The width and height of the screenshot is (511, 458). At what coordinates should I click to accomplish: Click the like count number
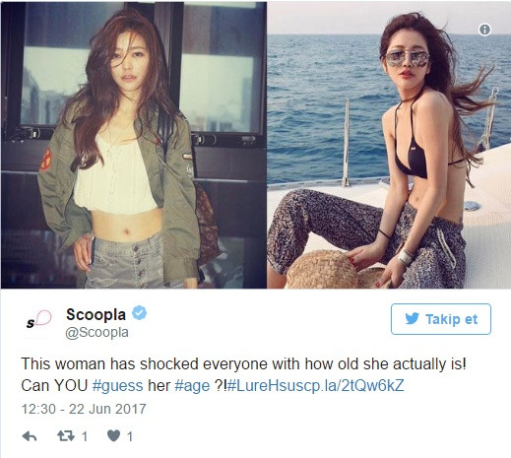[x=130, y=436]
